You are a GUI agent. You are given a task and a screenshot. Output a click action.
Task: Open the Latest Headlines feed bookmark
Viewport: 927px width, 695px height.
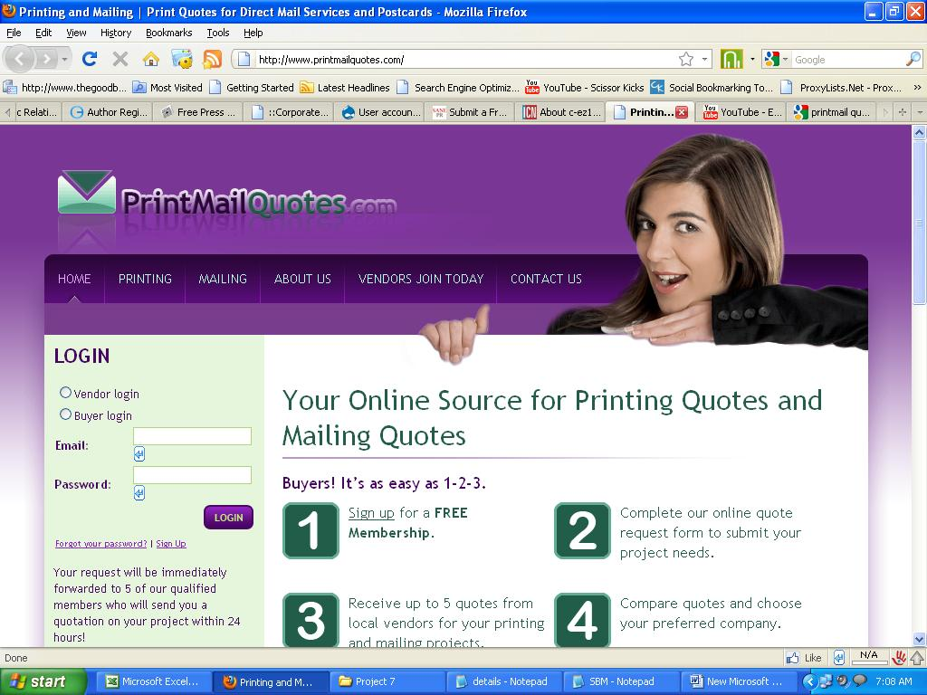click(x=345, y=88)
